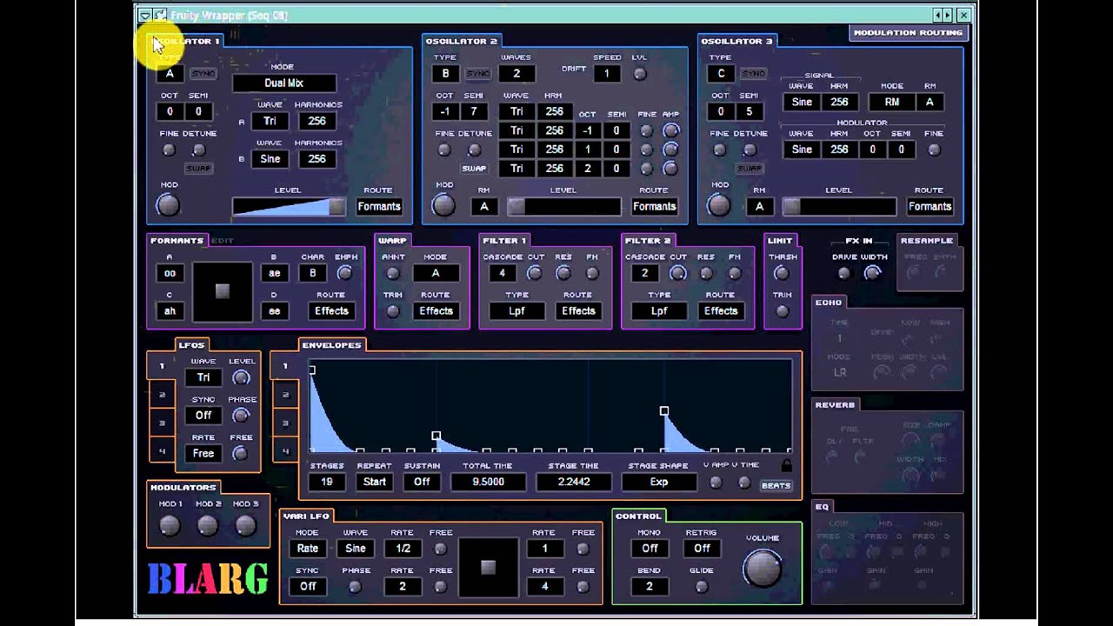
Task: Toggle the Mono Off switch in Control
Action: [650, 549]
